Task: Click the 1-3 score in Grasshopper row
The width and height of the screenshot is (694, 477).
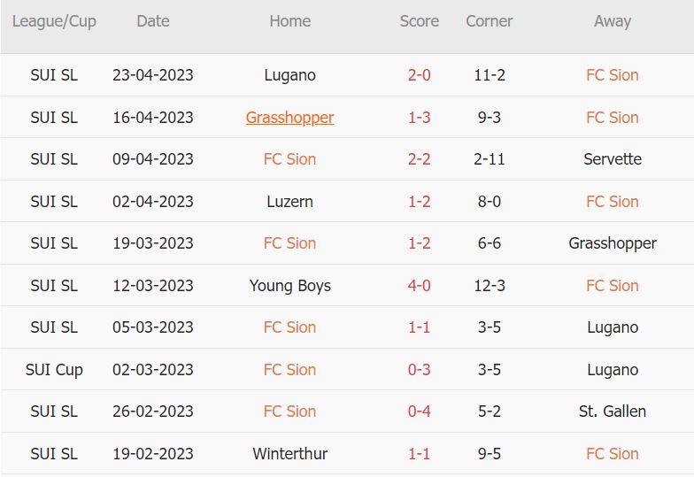Action: [419, 118]
